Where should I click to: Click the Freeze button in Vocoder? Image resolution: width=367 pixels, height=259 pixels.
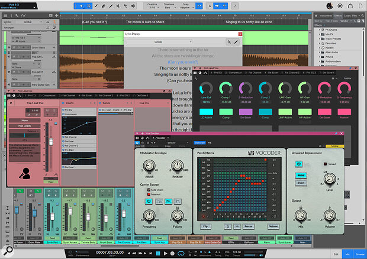click(249, 226)
